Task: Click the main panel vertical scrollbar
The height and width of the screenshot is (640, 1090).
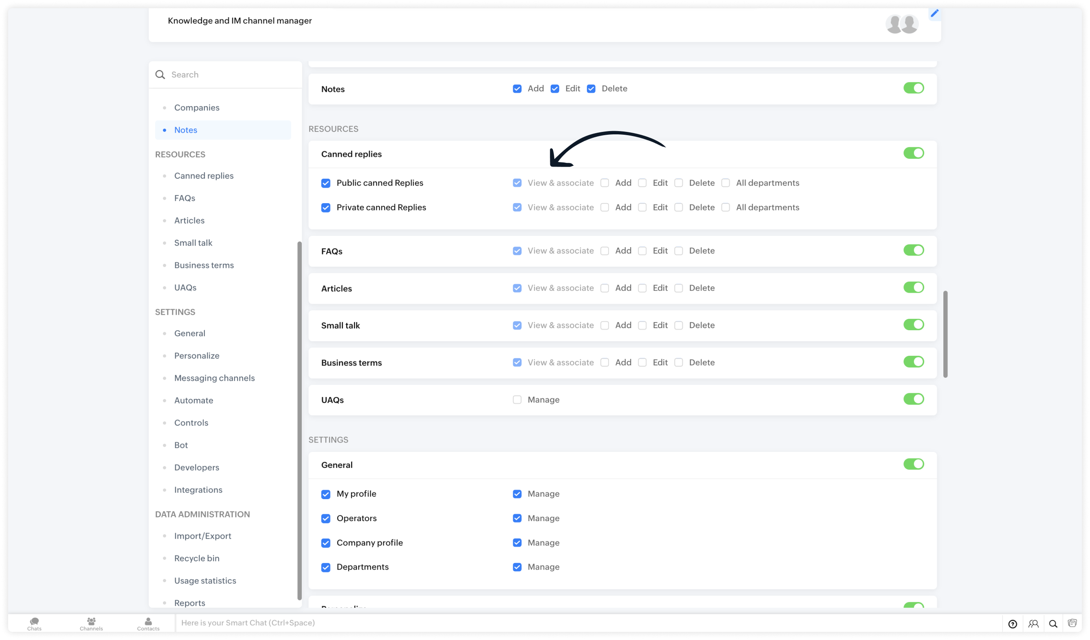Action: tap(945, 334)
